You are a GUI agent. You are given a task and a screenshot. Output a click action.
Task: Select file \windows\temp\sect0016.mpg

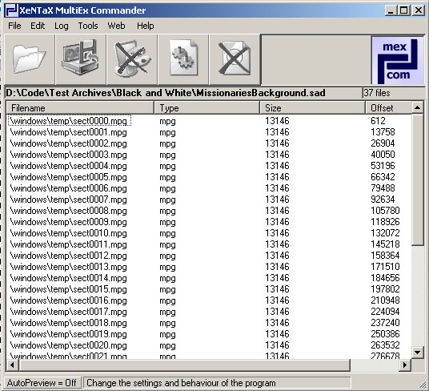pos(69,300)
